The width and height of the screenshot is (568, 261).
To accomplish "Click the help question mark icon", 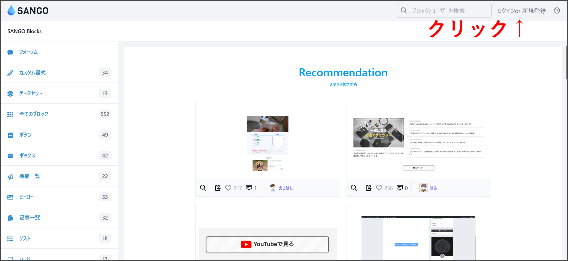I will point(557,11).
